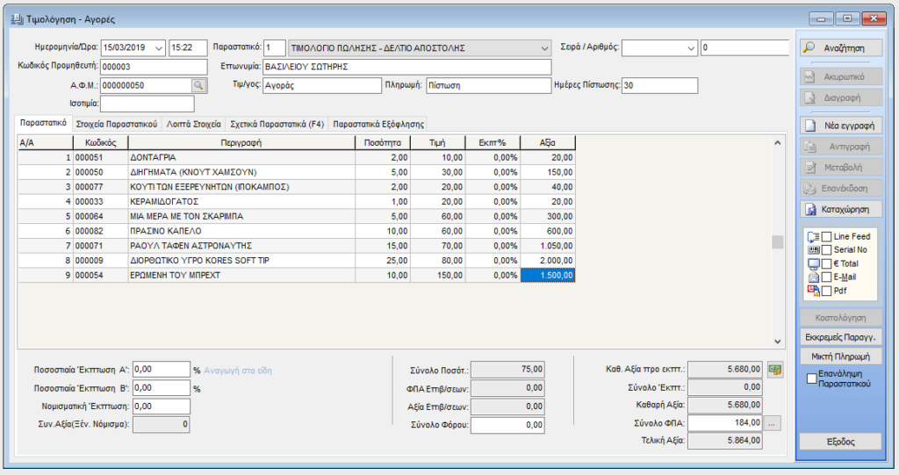This screenshot has height=475, width=899.
Task: Switch to the Παραστατικό tab
Action: (43, 123)
